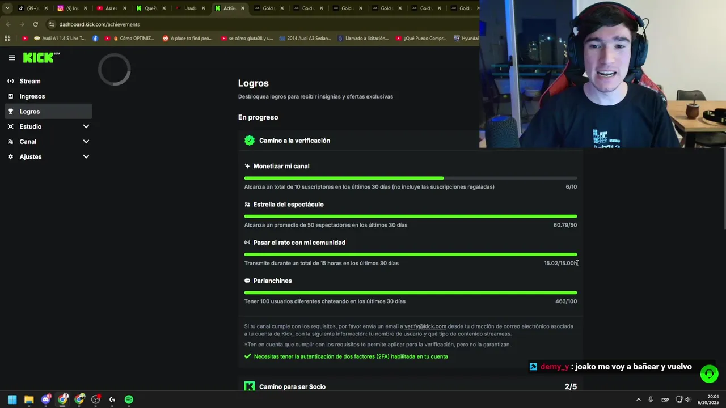Open Windows Start menu
The image size is (726, 408).
click(x=12, y=399)
